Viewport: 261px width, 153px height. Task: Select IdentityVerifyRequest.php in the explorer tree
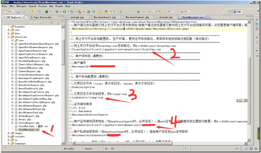click(x=34, y=64)
